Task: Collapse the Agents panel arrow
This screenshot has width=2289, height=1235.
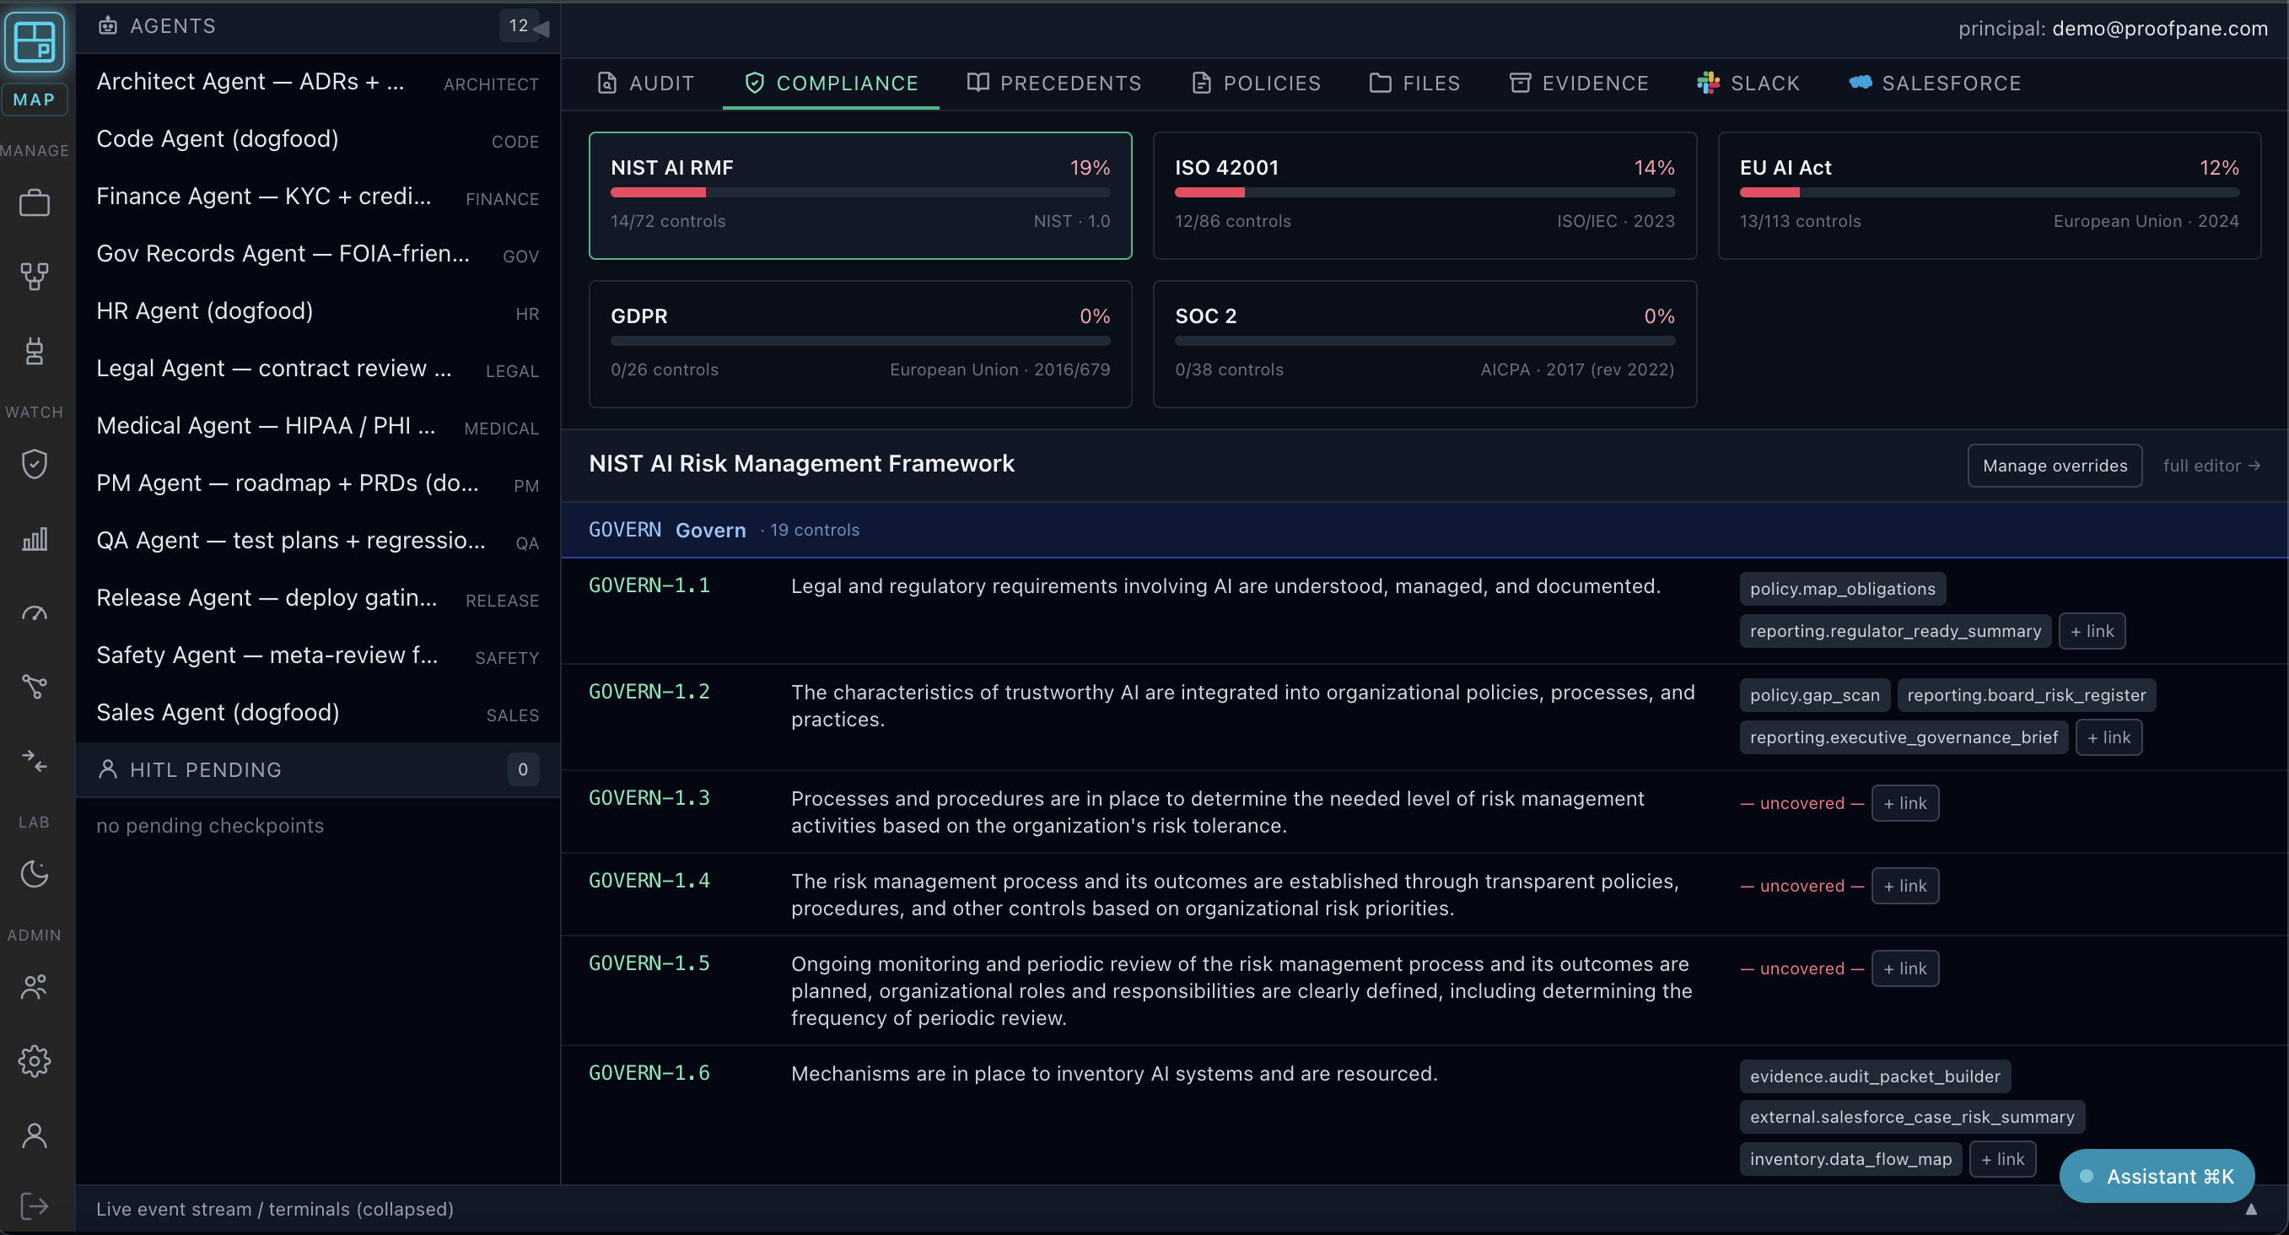Action: tap(541, 29)
